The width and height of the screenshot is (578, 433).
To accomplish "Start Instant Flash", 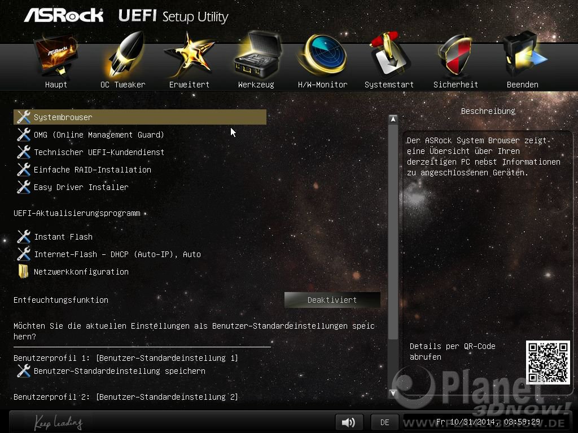I will (x=63, y=237).
